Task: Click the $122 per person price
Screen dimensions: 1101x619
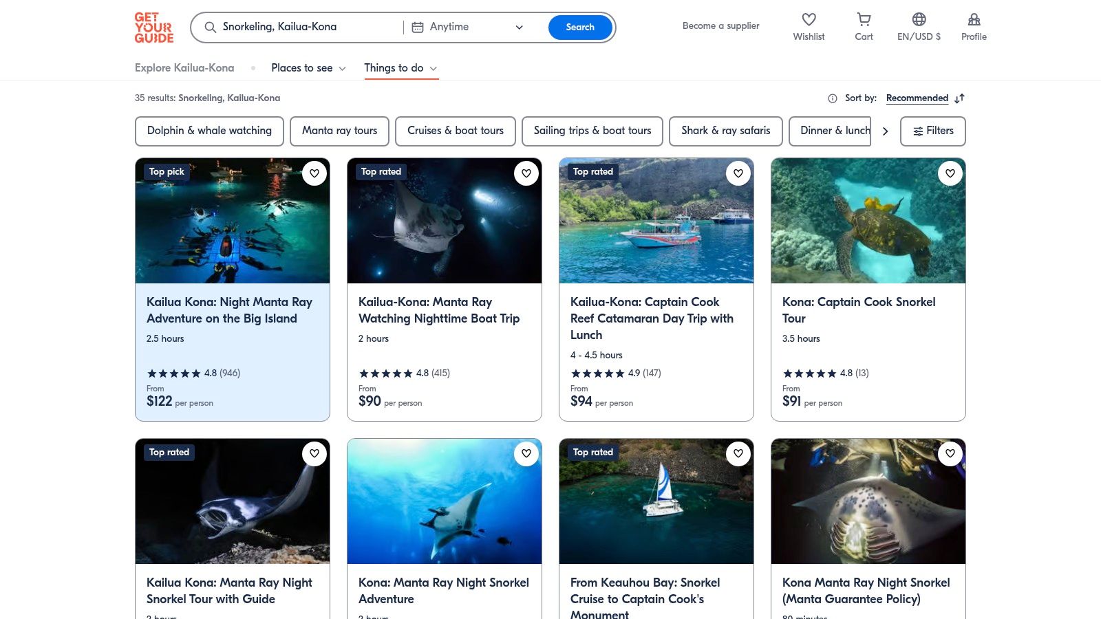Action: (x=180, y=402)
